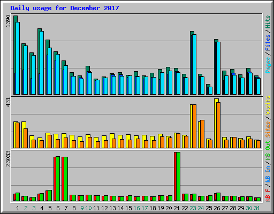Screen dimensions: 274x214
Task: Click day 30 label on the x-axis
Action: (249, 208)
